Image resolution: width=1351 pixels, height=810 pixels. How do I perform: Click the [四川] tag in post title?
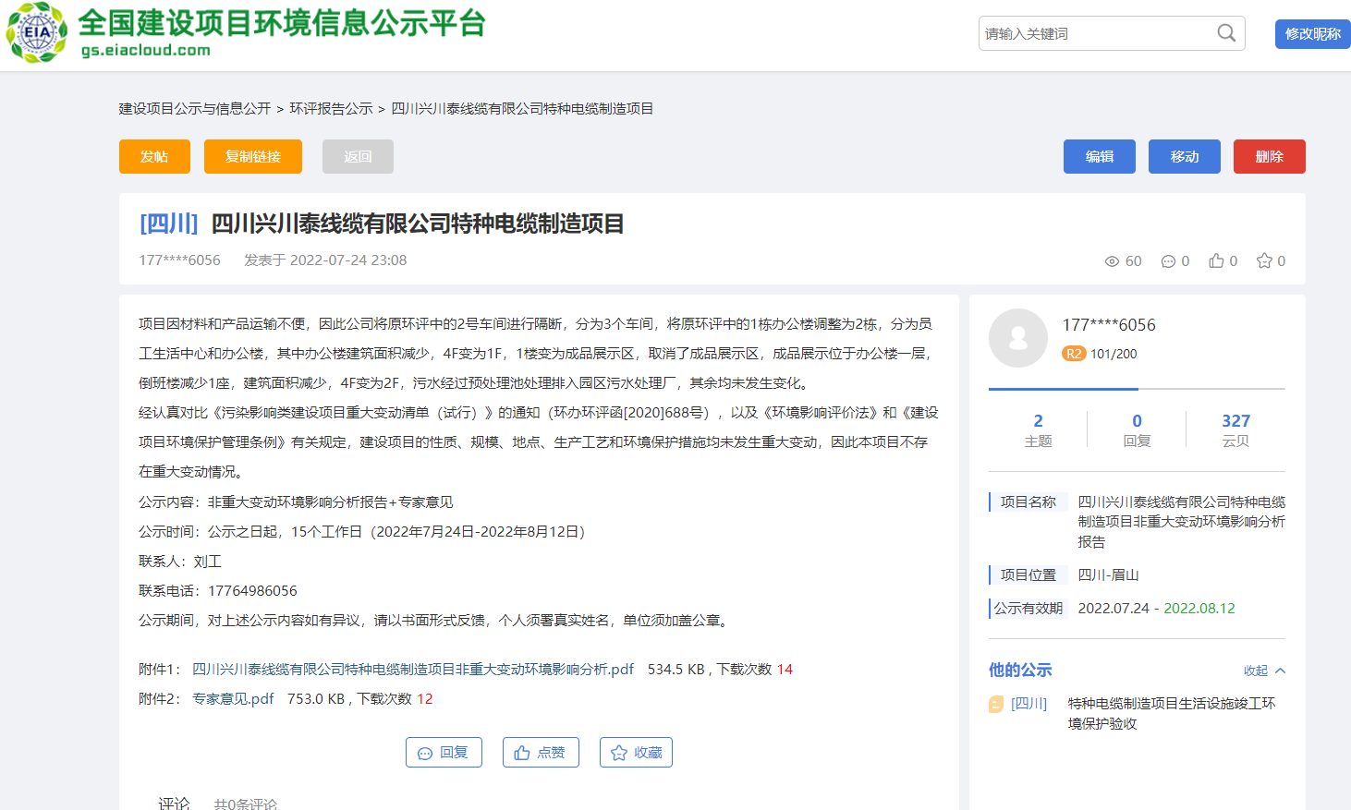[169, 224]
